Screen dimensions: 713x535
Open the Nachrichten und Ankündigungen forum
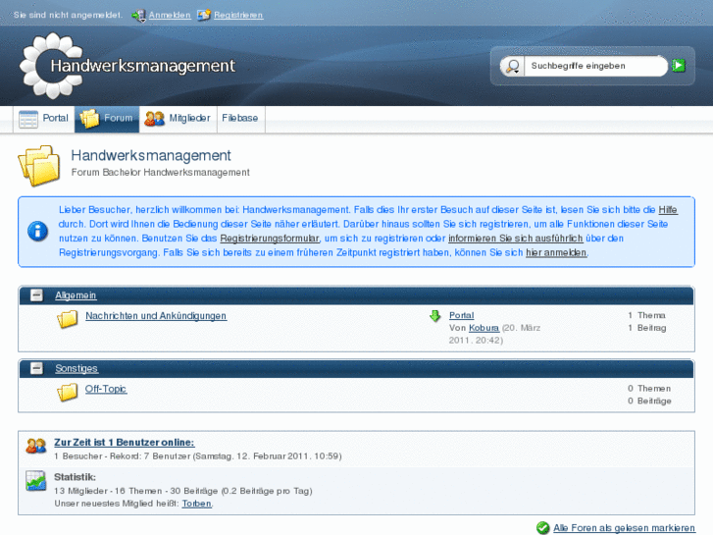coord(156,315)
